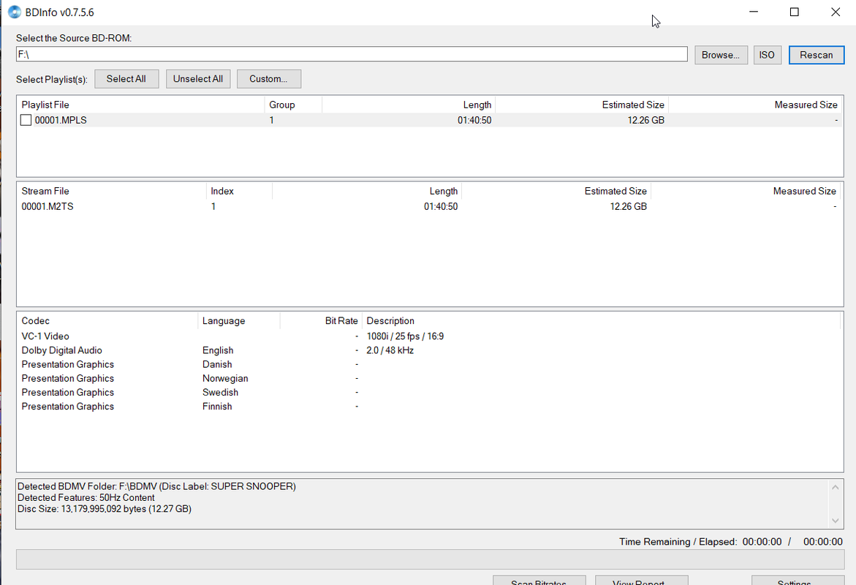Click the Codec column header

(107, 321)
